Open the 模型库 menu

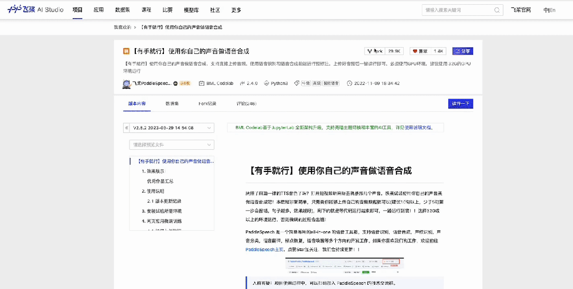click(x=192, y=10)
